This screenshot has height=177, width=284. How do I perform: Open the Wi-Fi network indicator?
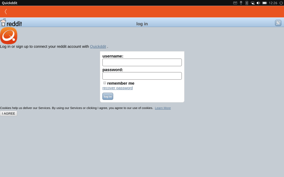tap(253, 3)
